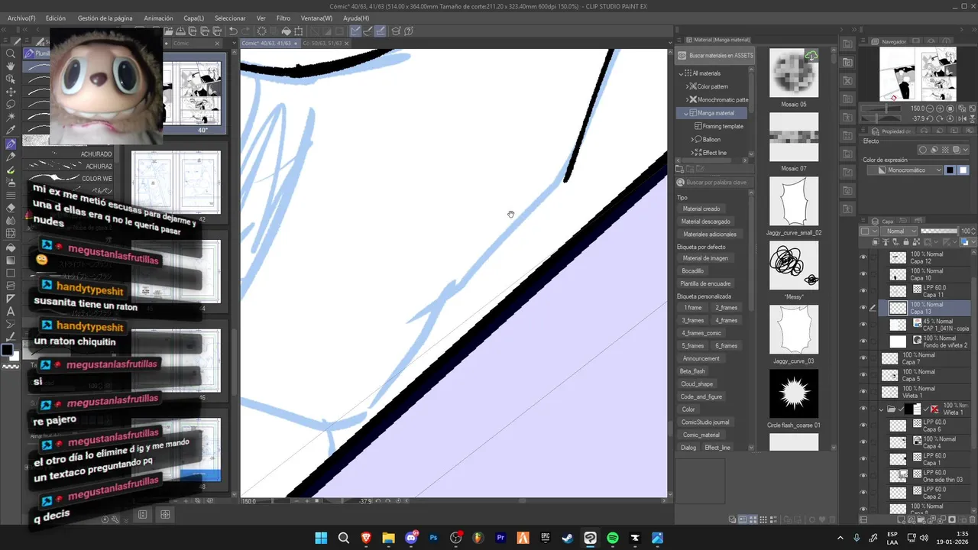Open the Normal blending mode dropdown
Viewport: 978px width, 550px height.
899,231
